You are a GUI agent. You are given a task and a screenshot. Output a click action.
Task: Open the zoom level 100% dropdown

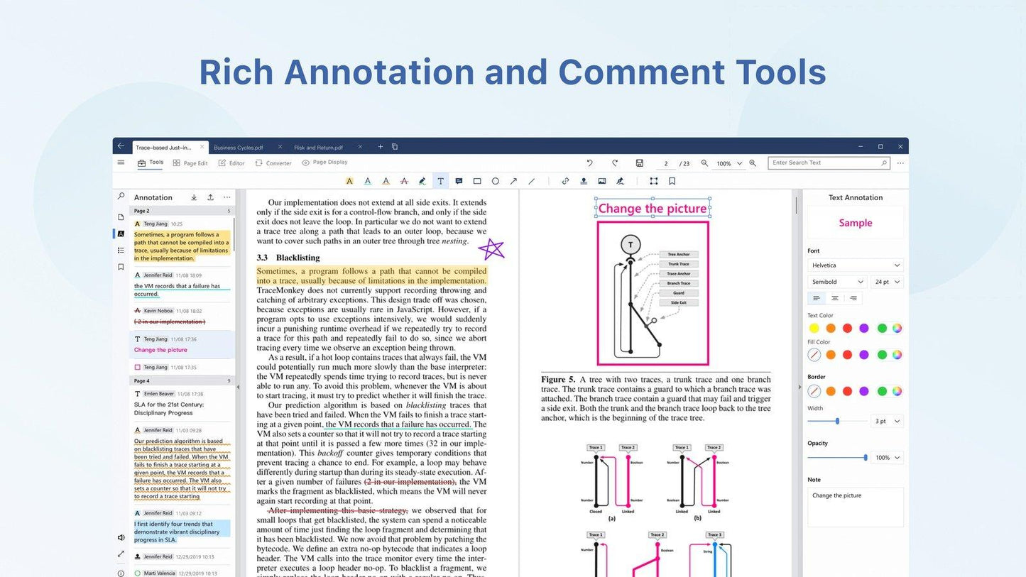[x=728, y=163]
